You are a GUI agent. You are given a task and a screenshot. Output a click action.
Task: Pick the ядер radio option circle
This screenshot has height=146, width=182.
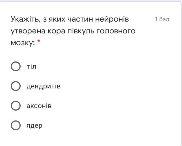tap(16, 126)
